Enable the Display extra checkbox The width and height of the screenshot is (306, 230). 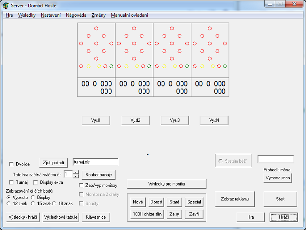tap(36, 183)
